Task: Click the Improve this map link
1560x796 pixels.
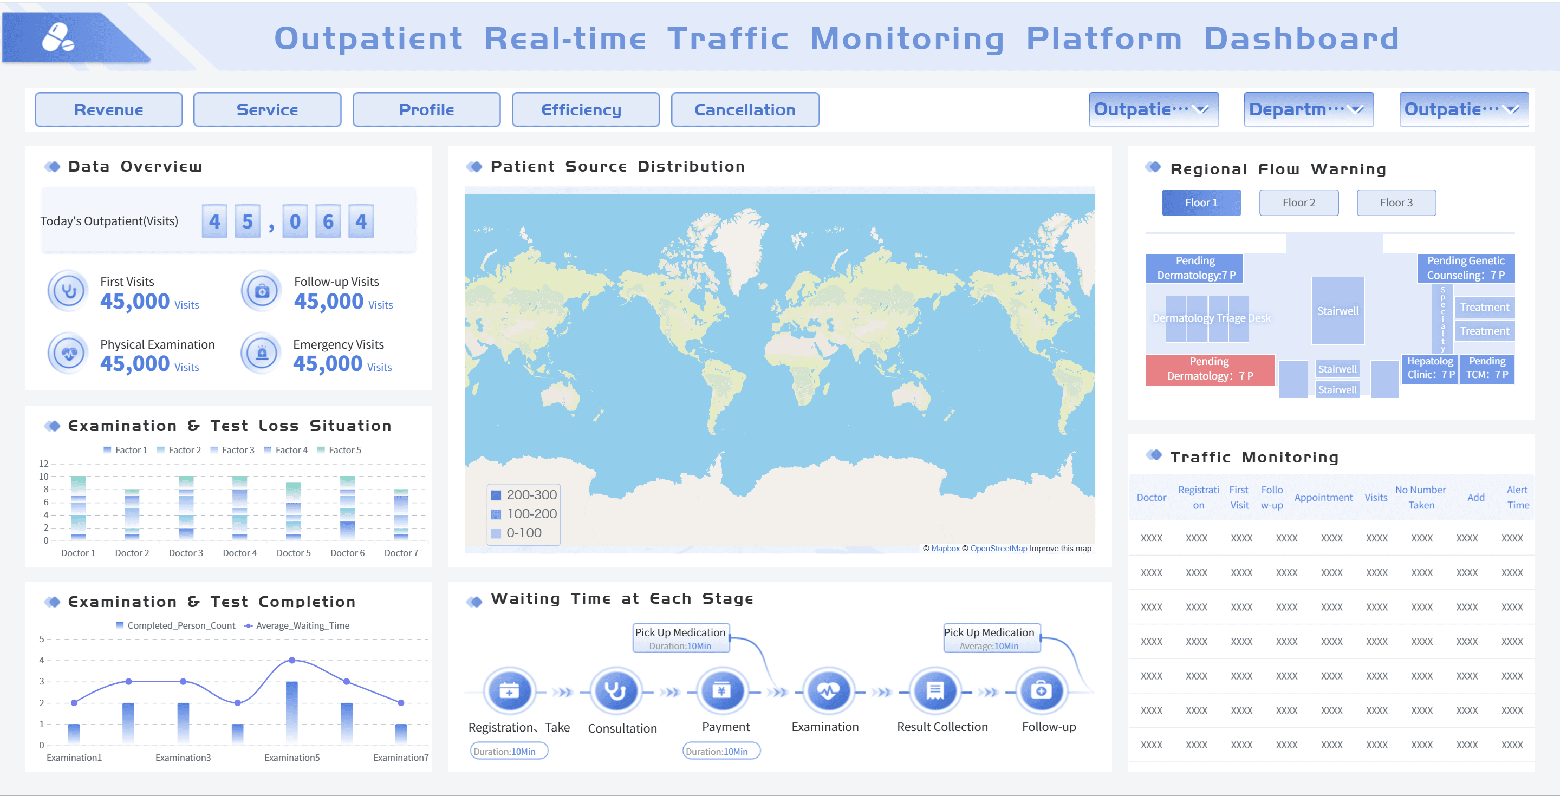Action: pos(1061,549)
